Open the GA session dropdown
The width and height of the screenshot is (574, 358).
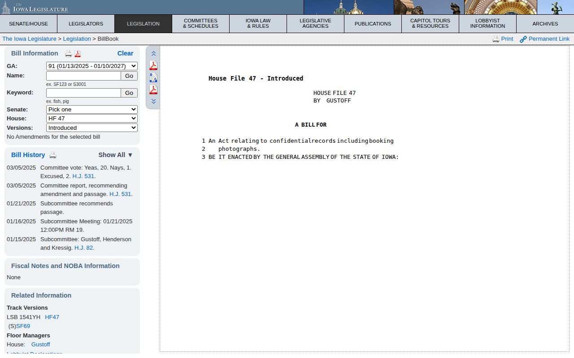(92, 66)
